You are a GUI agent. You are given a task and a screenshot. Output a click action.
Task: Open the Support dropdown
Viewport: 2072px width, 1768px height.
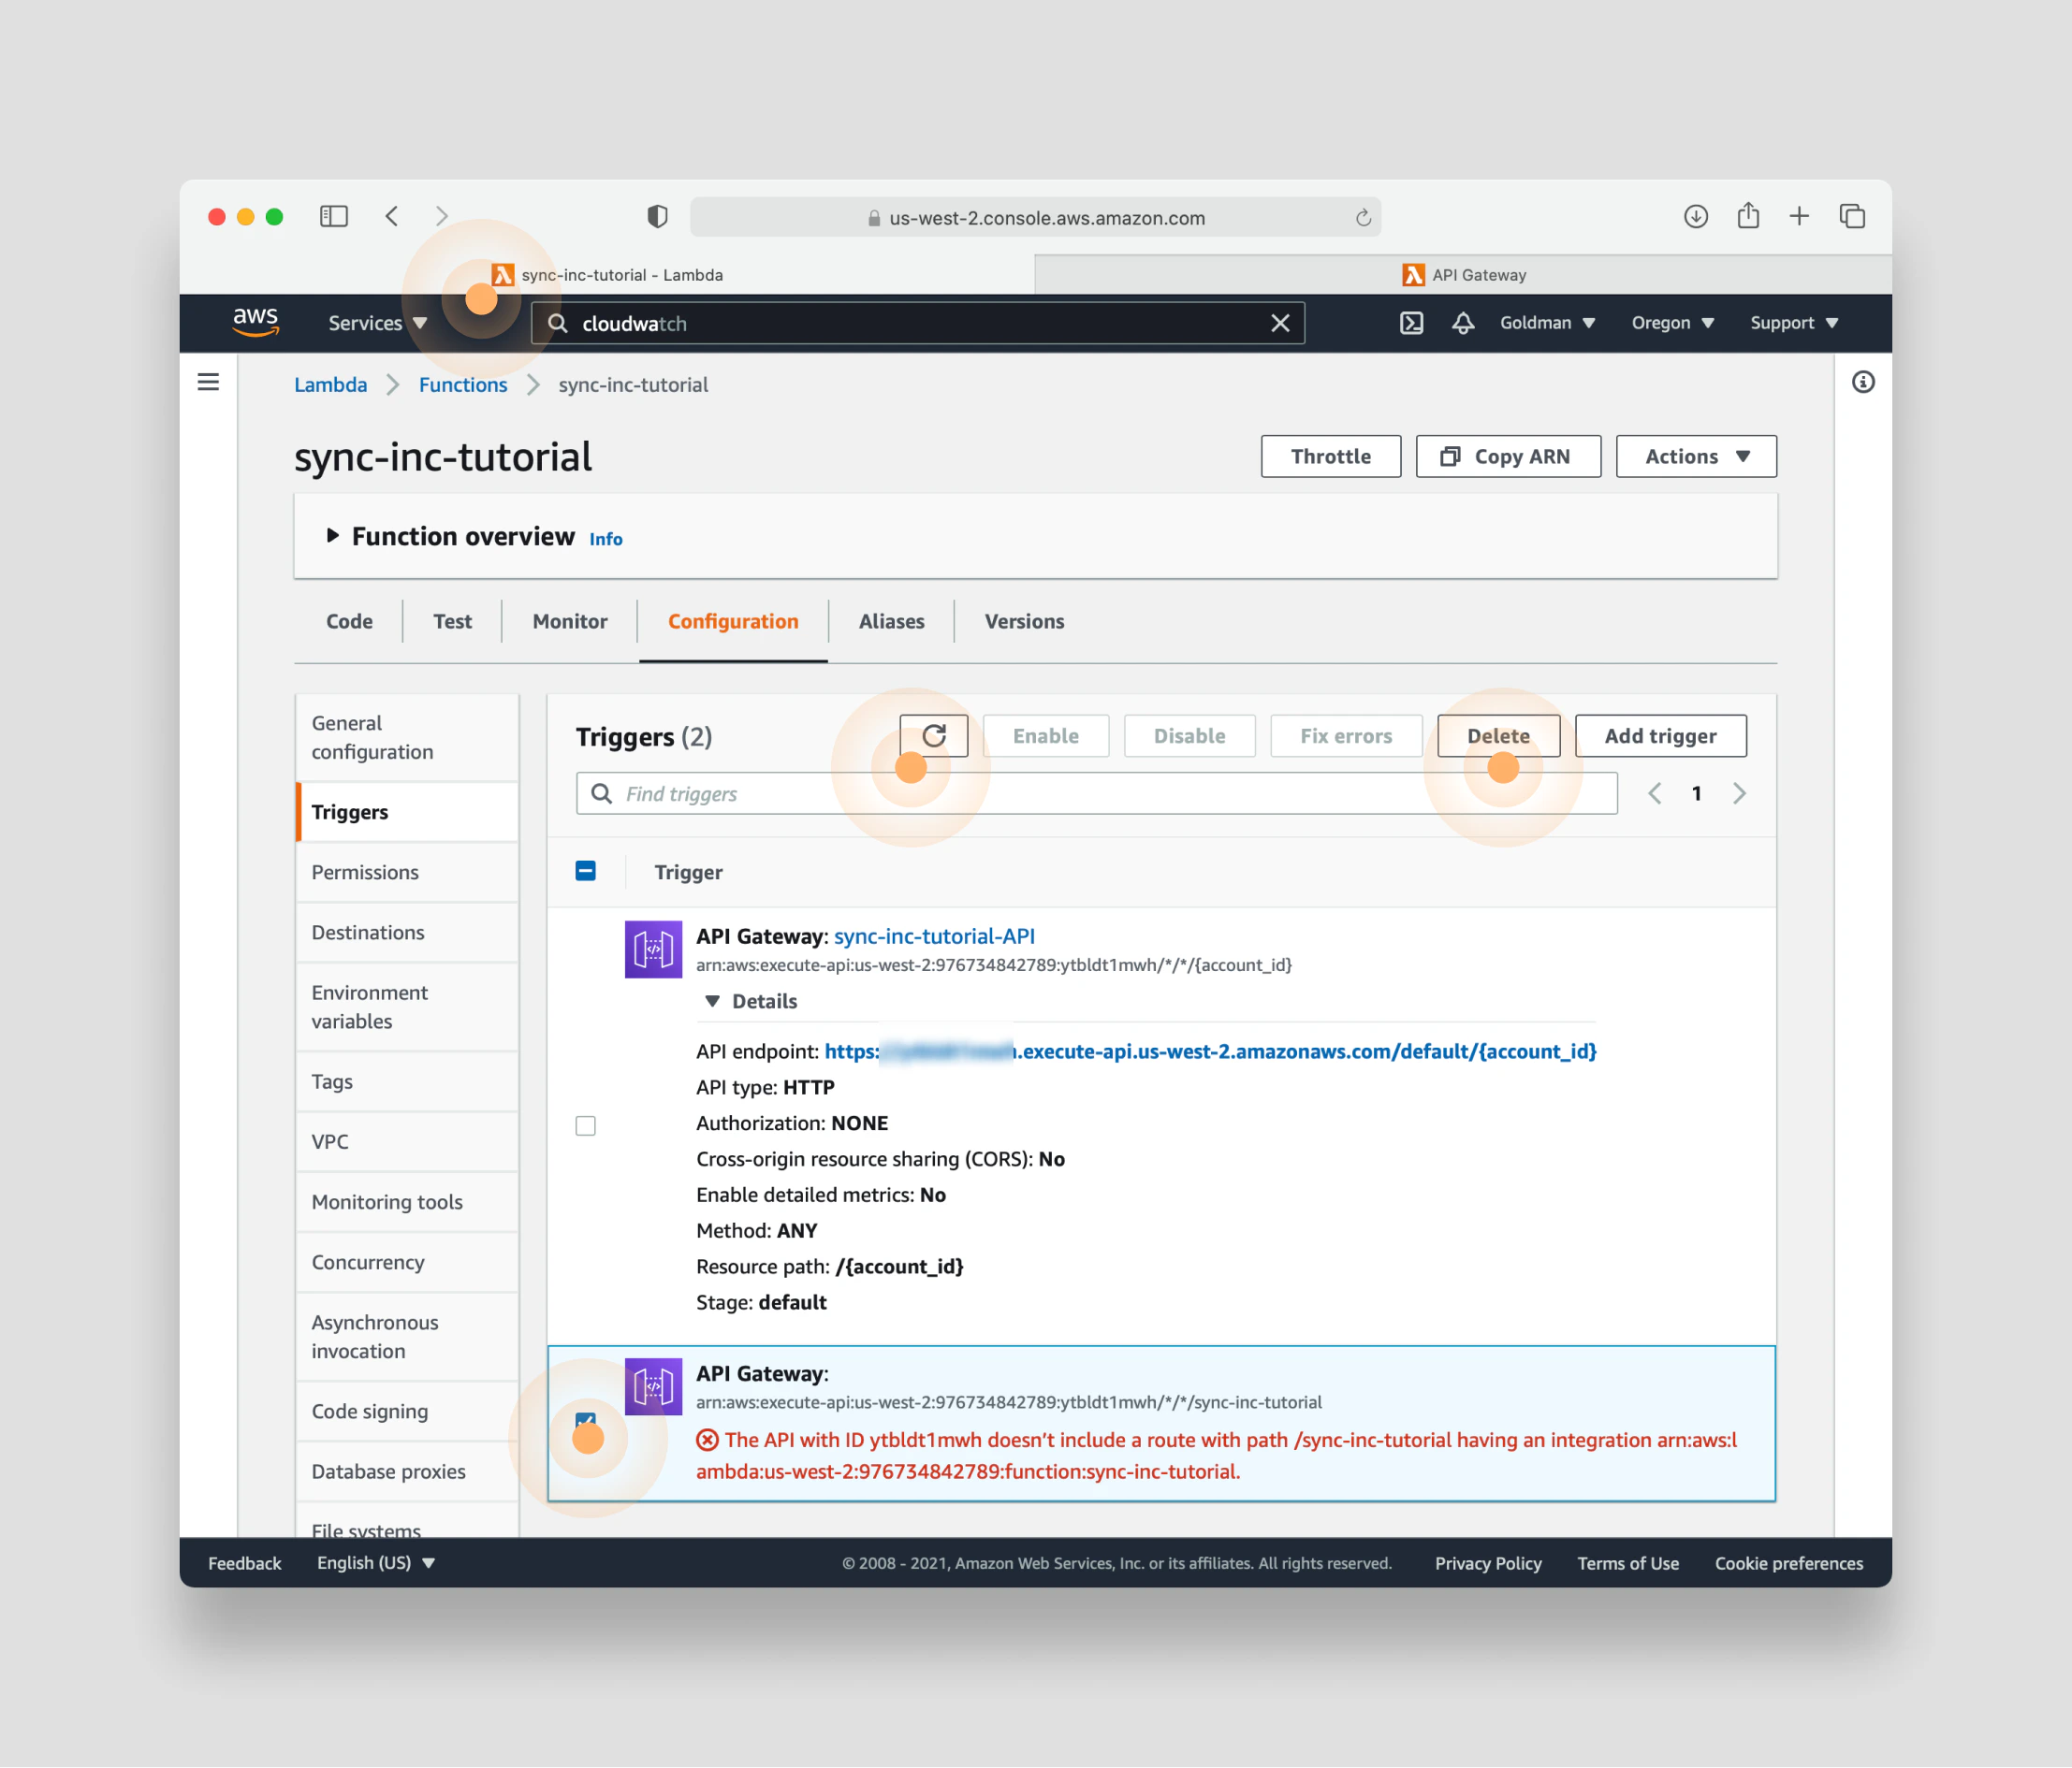coord(1794,323)
